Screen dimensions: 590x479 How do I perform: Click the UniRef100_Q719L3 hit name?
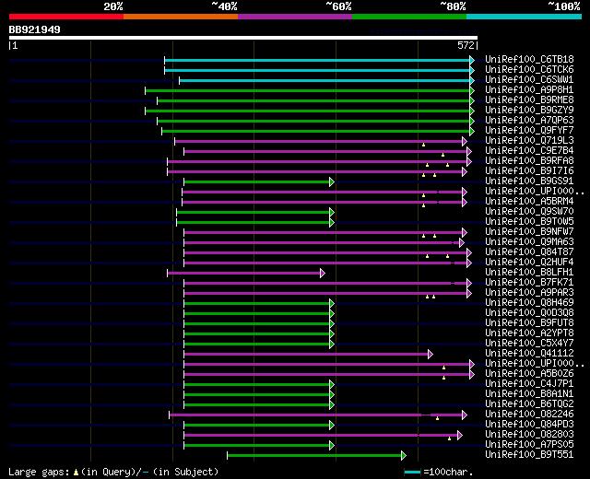click(x=529, y=141)
